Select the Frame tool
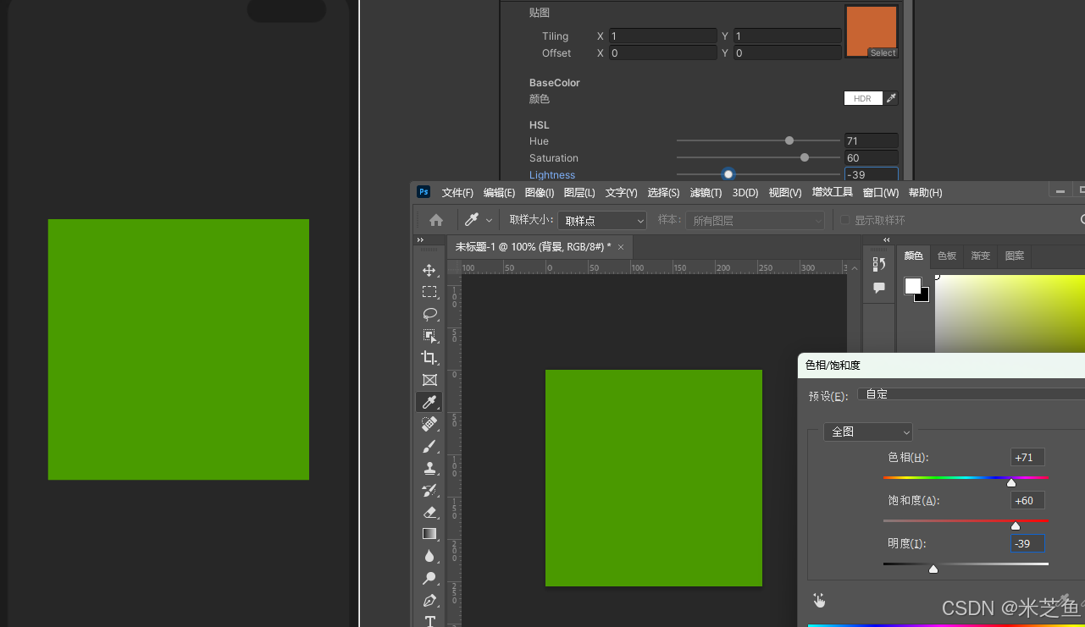The width and height of the screenshot is (1085, 627). (429, 380)
